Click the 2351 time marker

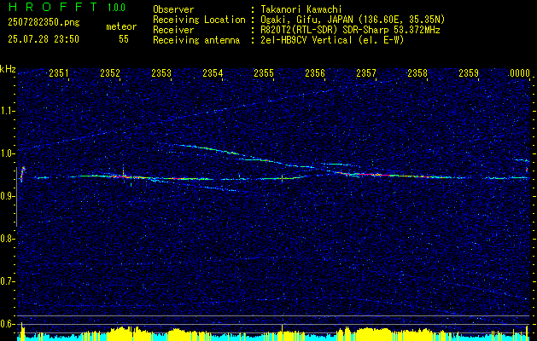(x=59, y=73)
